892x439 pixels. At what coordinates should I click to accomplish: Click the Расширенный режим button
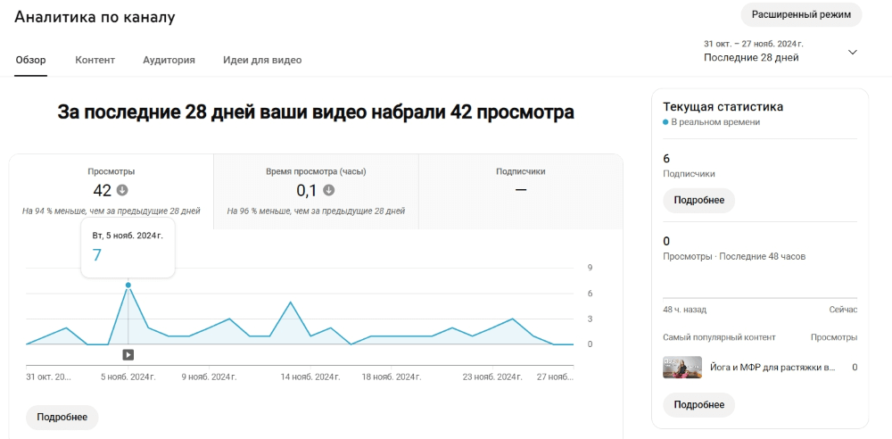(x=801, y=15)
